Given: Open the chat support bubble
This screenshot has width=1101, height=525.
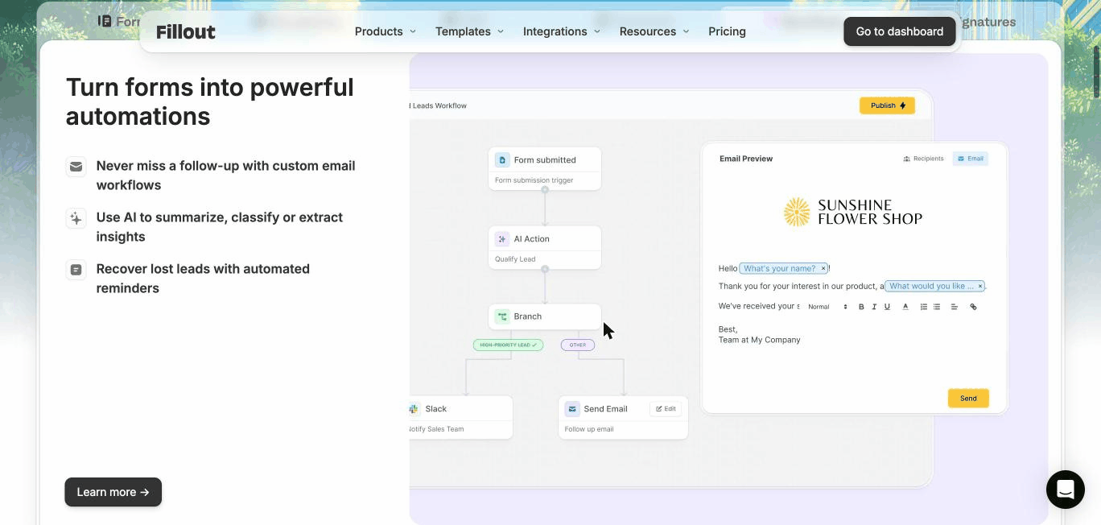Looking at the screenshot, I should [1065, 490].
